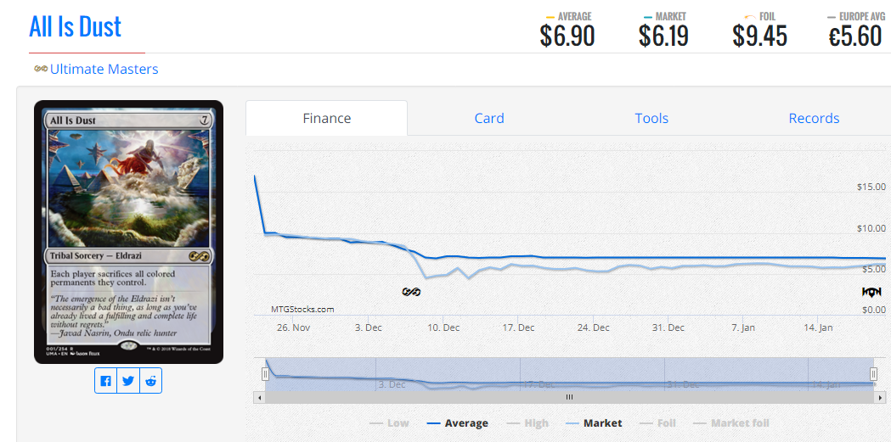Toggle the Low price series legend
Viewport: 891px width, 442px height.
pos(389,423)
